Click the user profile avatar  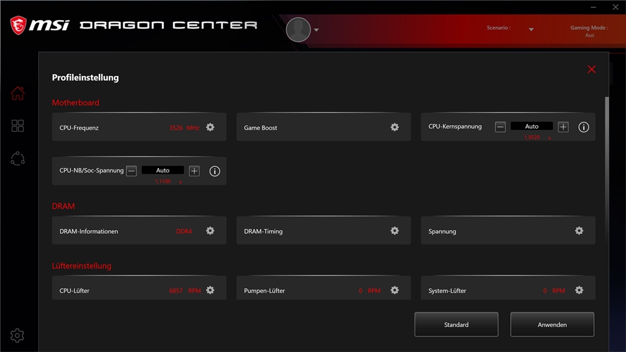298,29
